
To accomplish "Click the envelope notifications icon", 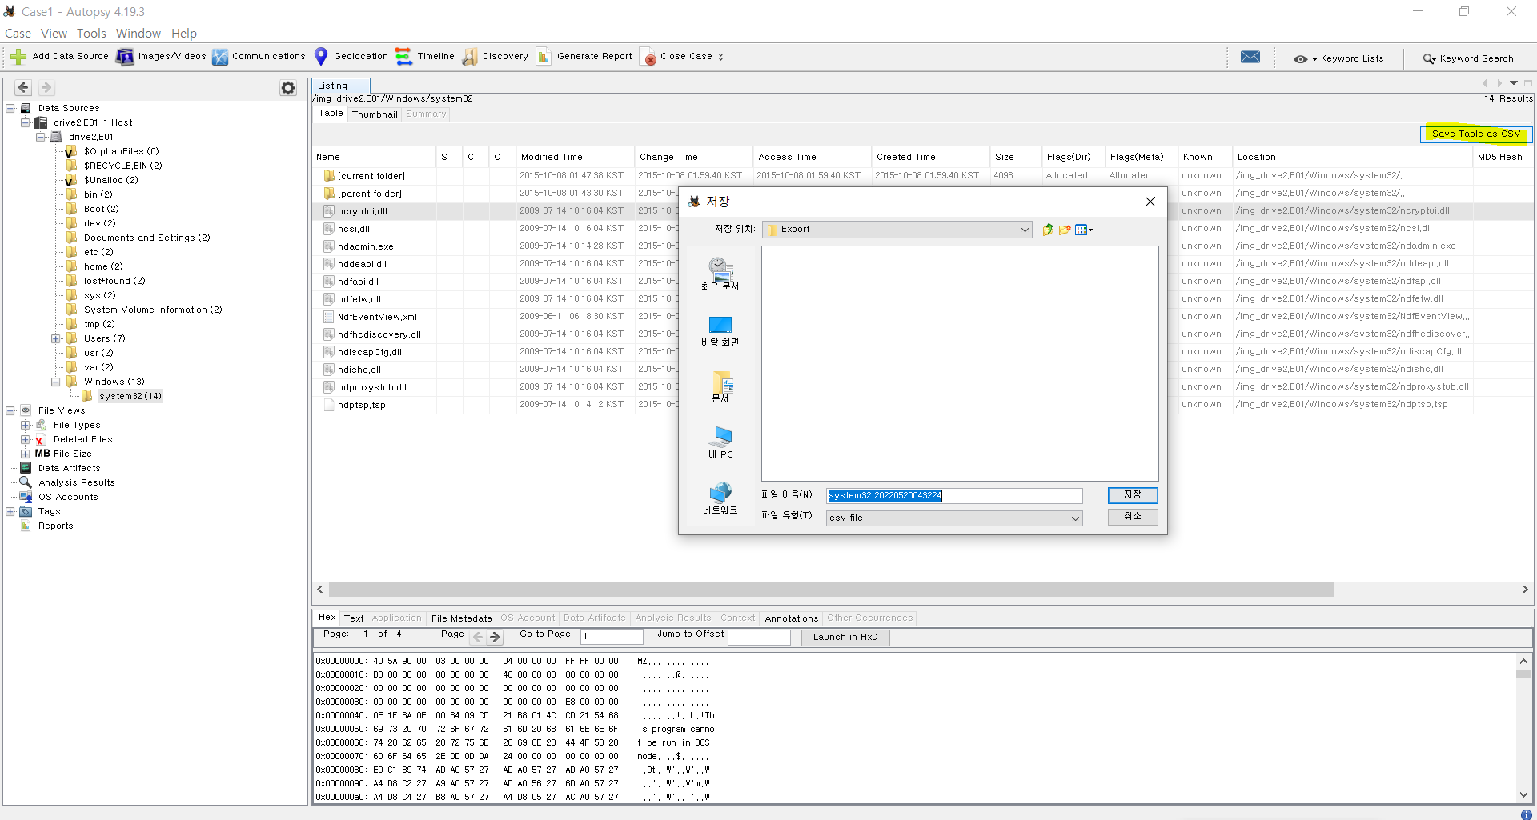I will coord(1250,57).
